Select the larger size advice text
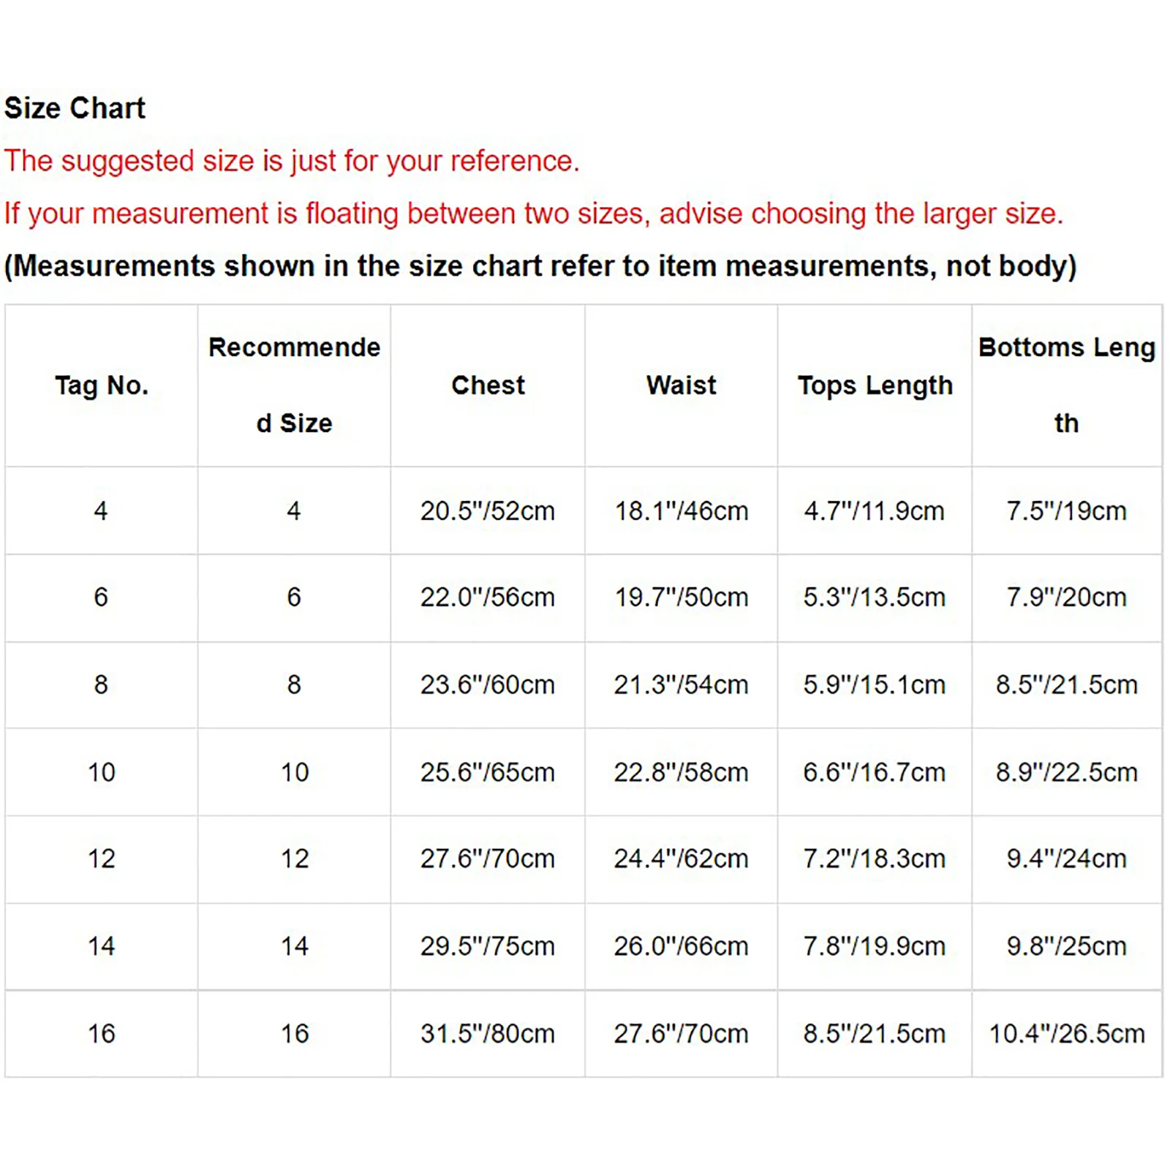 tap(533, 214)
